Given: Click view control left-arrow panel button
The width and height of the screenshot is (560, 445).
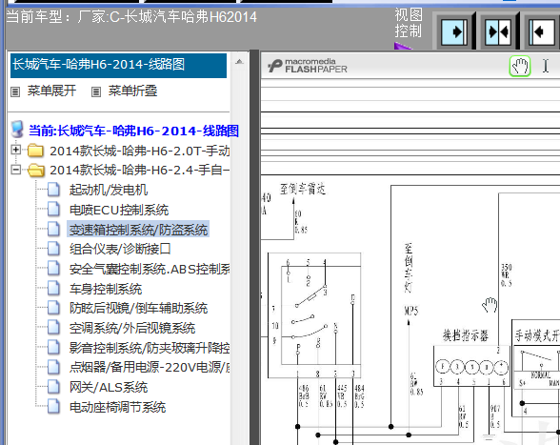Looking at the screenshot, I should pyautogui.click(x=541, y=32).
